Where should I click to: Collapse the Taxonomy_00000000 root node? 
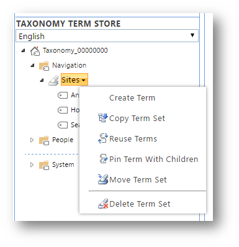pyautogui.click(x=23, y=50)
